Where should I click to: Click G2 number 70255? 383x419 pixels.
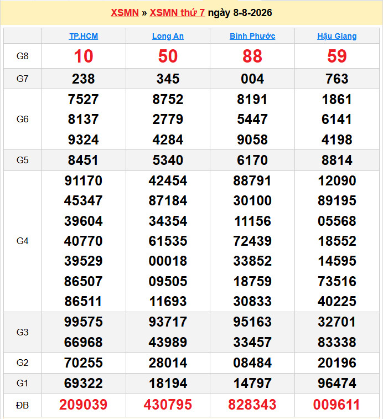(84, 363)
